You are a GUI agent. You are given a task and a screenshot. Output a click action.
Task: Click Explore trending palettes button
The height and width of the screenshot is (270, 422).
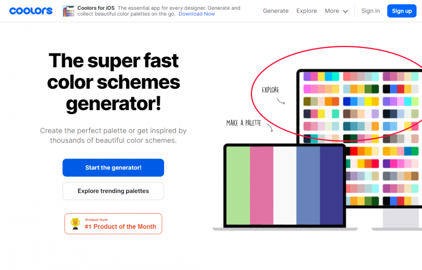point(113,191)
